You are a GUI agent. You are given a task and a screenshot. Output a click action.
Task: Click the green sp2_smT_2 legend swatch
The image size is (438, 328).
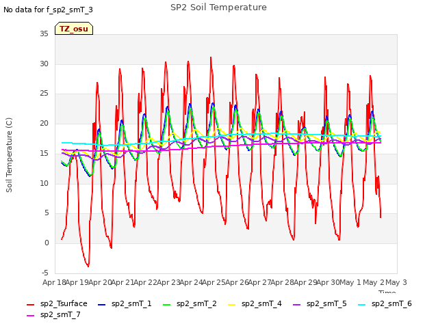click(x=166, y=305)
